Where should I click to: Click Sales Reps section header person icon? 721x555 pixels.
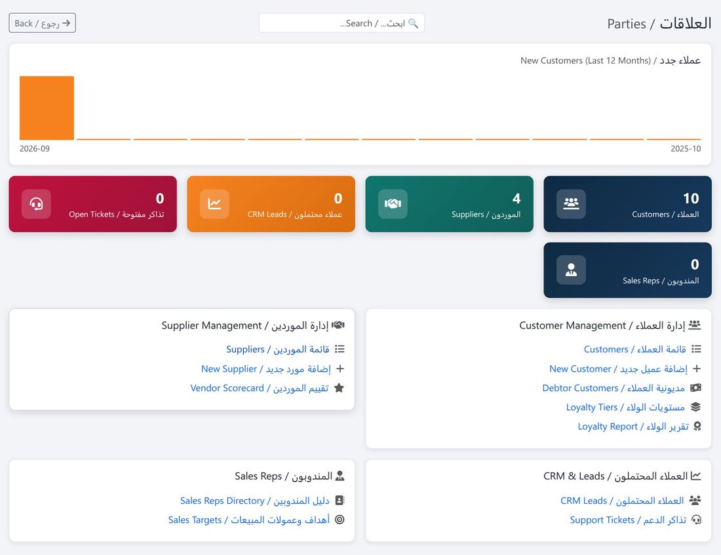[340, 476]
